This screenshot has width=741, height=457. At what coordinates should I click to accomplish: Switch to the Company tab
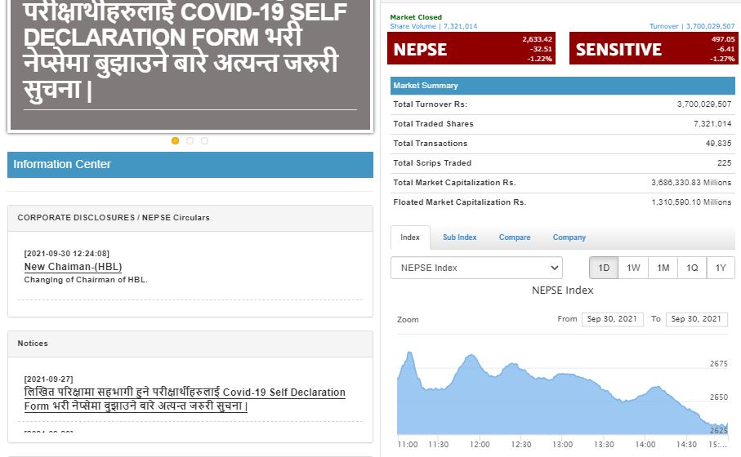coord(569,237)
